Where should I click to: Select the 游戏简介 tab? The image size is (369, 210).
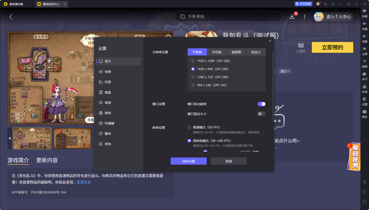[x=18, y=160]
